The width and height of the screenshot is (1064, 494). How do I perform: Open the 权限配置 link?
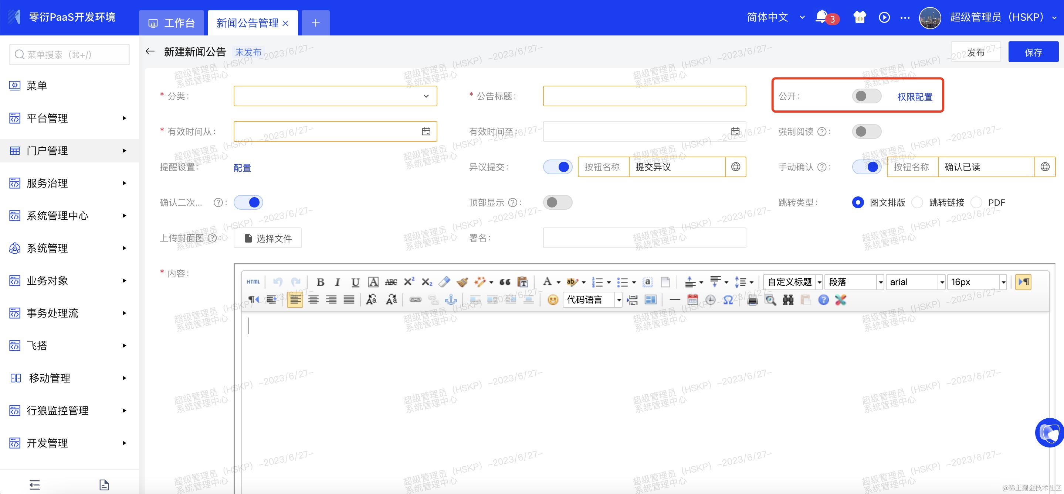915,97
